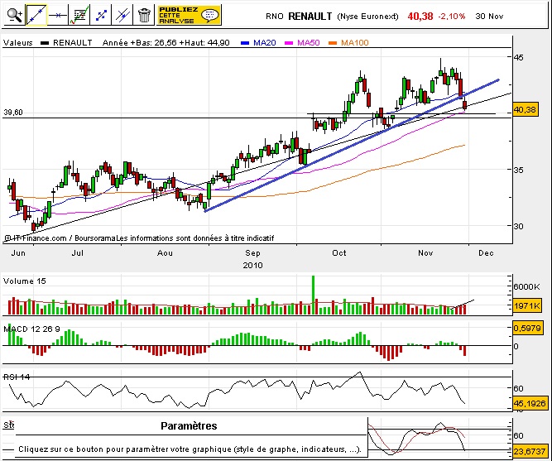Click the yellow 45,1926 RSI value tag
The height and width of the screenshot is (461, 552).
530,403
